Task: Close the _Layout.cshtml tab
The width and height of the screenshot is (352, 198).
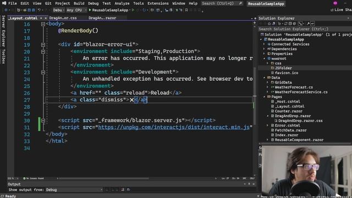Action: (46, 18)
